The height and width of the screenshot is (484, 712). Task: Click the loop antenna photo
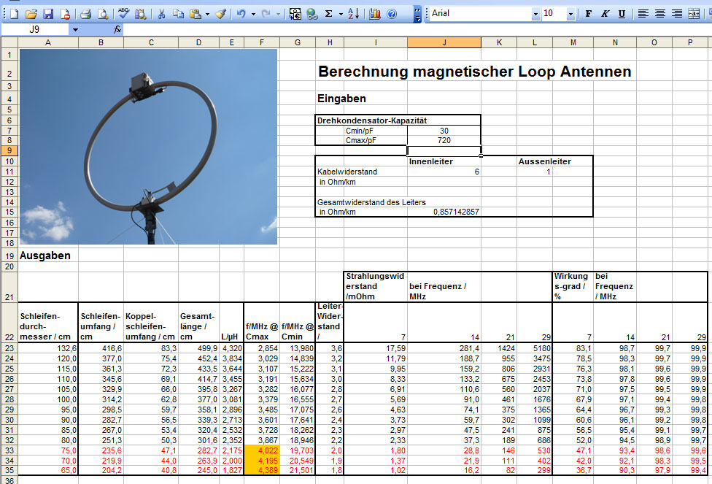pos(148,147)
